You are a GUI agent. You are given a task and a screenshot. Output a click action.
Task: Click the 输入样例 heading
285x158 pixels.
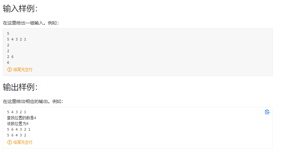(x=20, y=9)
